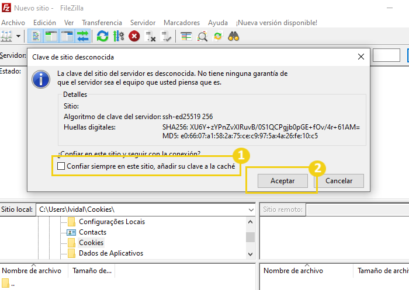Open the Site Manager icon
Screen dimensions: 409x290
6,36
